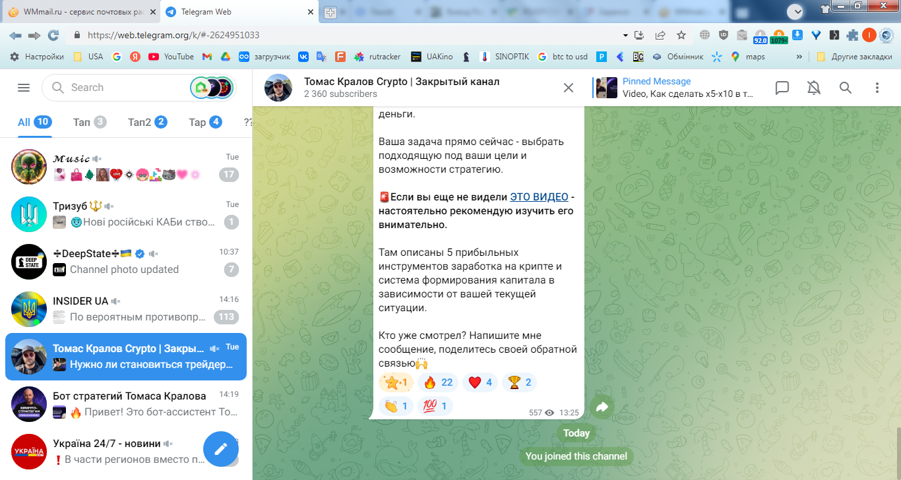Select the All chats folder tab
Image resolution: width=901 pixels, height=480 pixels.
[35, 122]
